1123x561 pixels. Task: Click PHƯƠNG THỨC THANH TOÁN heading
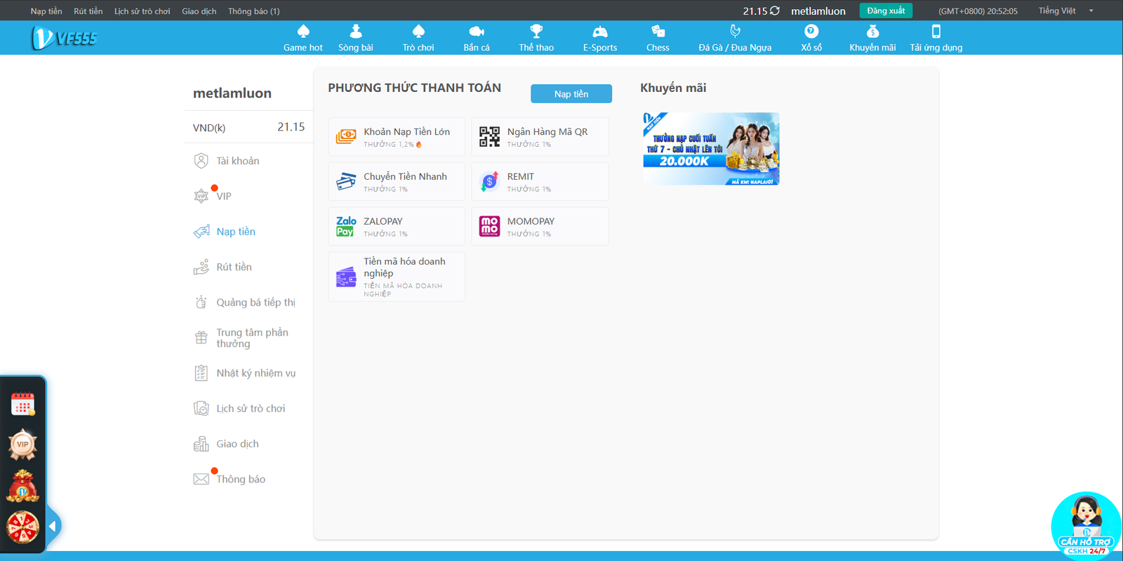tap(414, 88)
